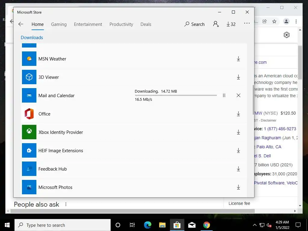
Task: Open File Explorer from taskbar
Action: click(x=162, y=225)
